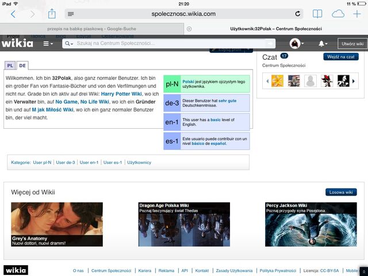
Task: Tap reader view icon in address bar
Action: coord(71,14)
